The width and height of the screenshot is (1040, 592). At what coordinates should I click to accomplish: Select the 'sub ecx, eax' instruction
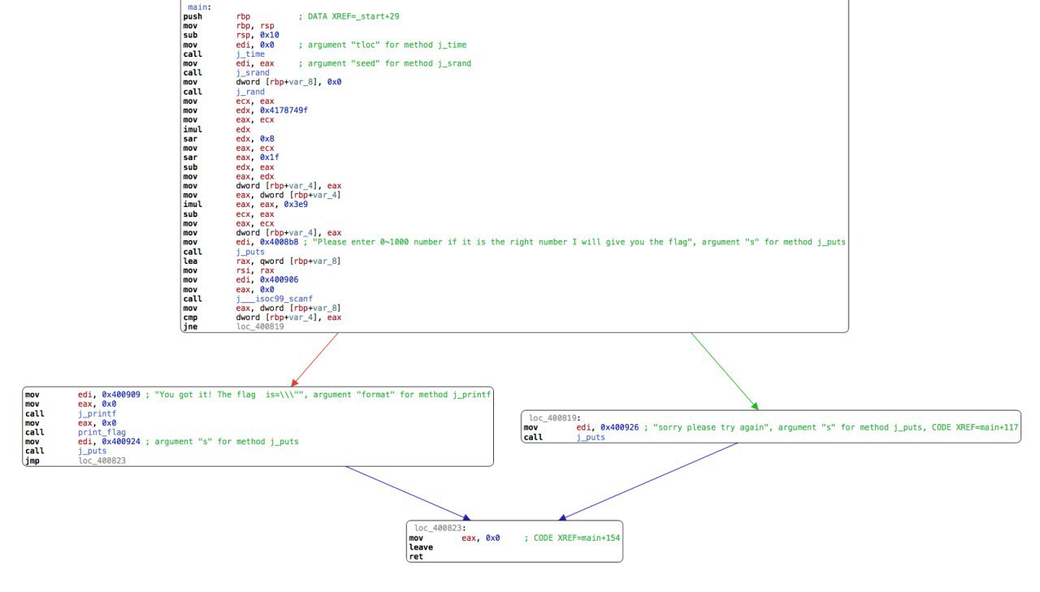tap(229, 214)
